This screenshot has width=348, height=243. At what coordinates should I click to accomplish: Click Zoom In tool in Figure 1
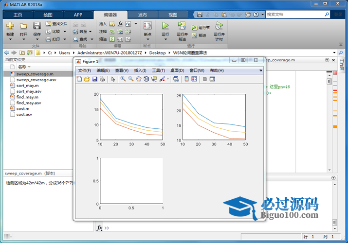pos(123,79)
